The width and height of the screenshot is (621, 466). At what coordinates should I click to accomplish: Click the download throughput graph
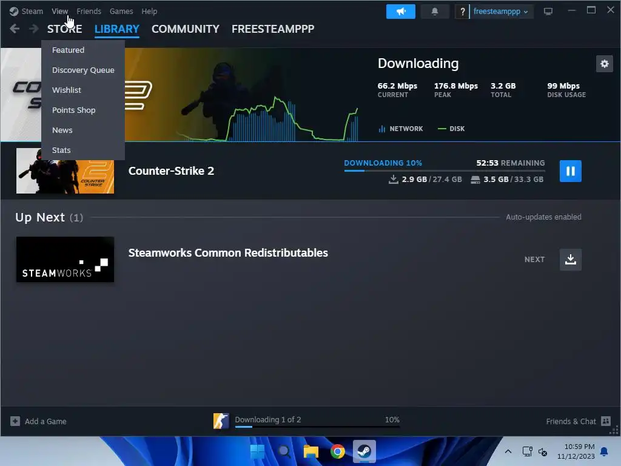pyautogui.click(x=267, y=119)
